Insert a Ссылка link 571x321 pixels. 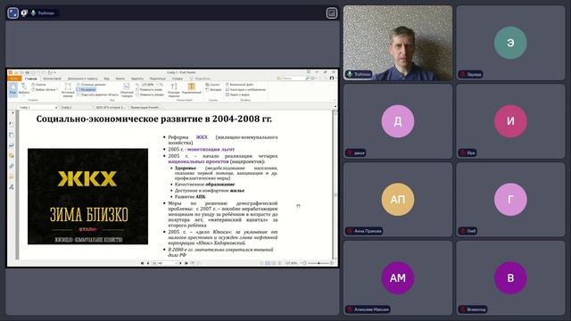tap(212, 85)
